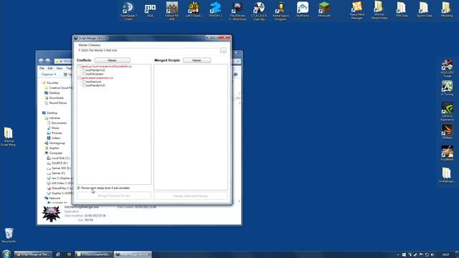Click Refresh button next to Conflicts
This screenshot has height=258, width=459.
(112, 60)
